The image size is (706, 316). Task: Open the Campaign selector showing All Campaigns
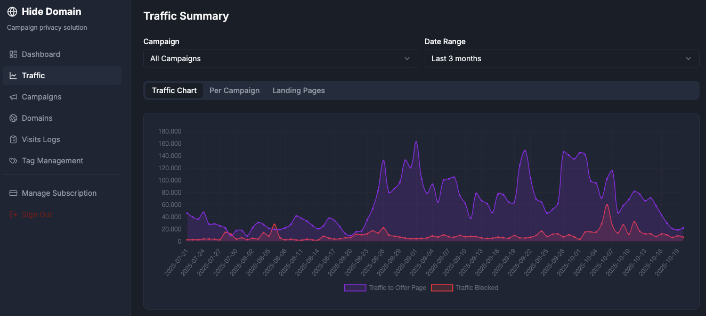click(280, 59)
